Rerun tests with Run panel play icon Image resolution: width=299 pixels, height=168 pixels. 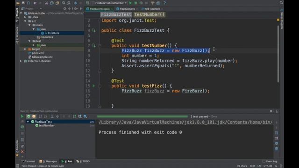[22, 116]
